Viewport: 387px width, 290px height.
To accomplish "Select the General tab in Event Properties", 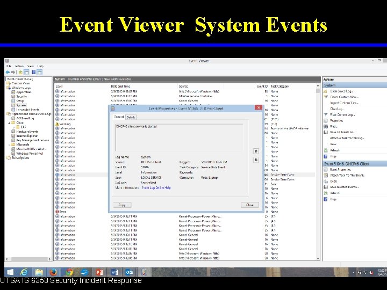I will tap(119, 117).
